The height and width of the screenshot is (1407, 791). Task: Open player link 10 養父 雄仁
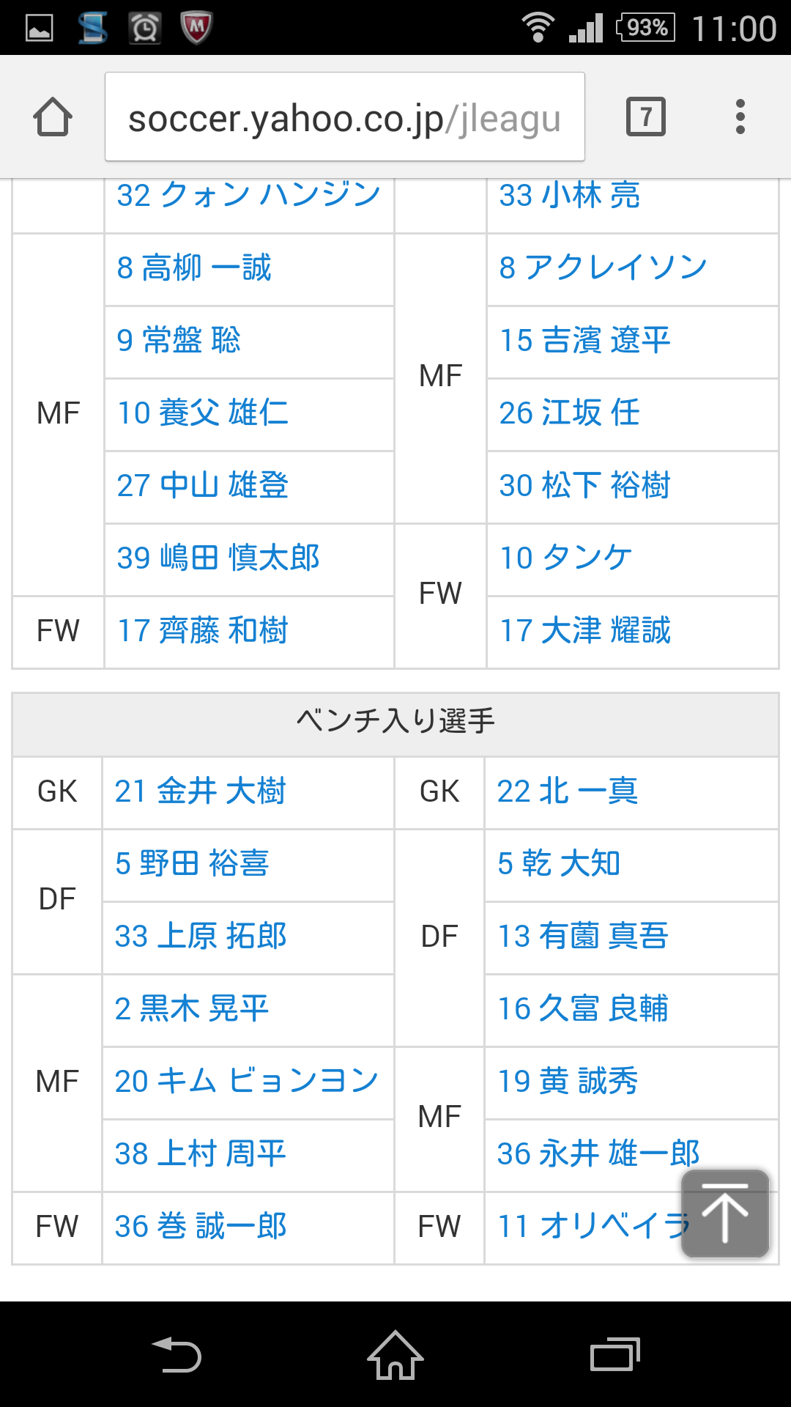click(x=203, y=413)
